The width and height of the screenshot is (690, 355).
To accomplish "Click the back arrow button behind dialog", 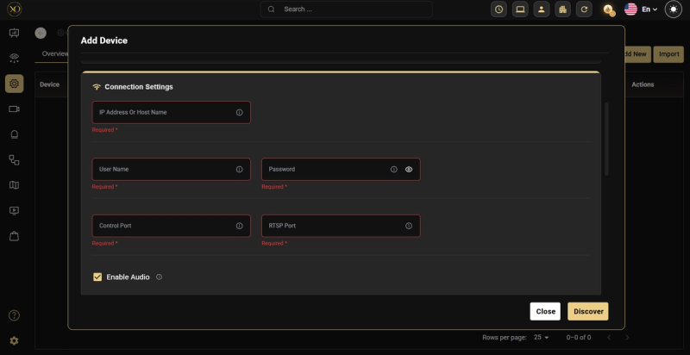I will (x=41, y=33).
